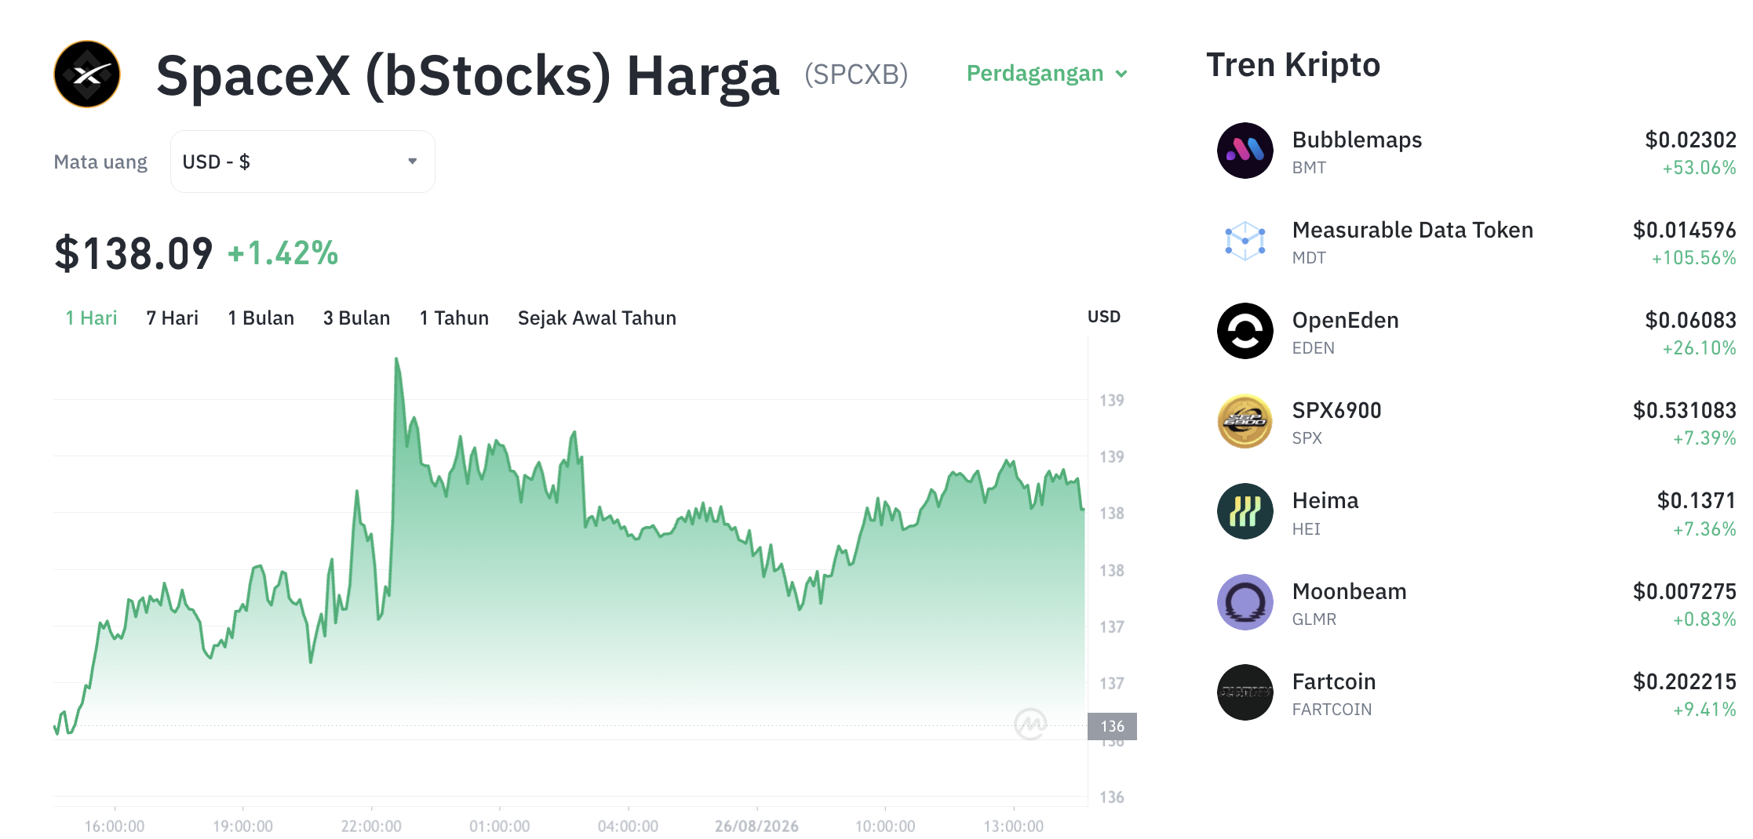The height and width of the screenshot is (839, 1753).
Task: Open the Fartcoin black icon
Action: coord(1245,692)
